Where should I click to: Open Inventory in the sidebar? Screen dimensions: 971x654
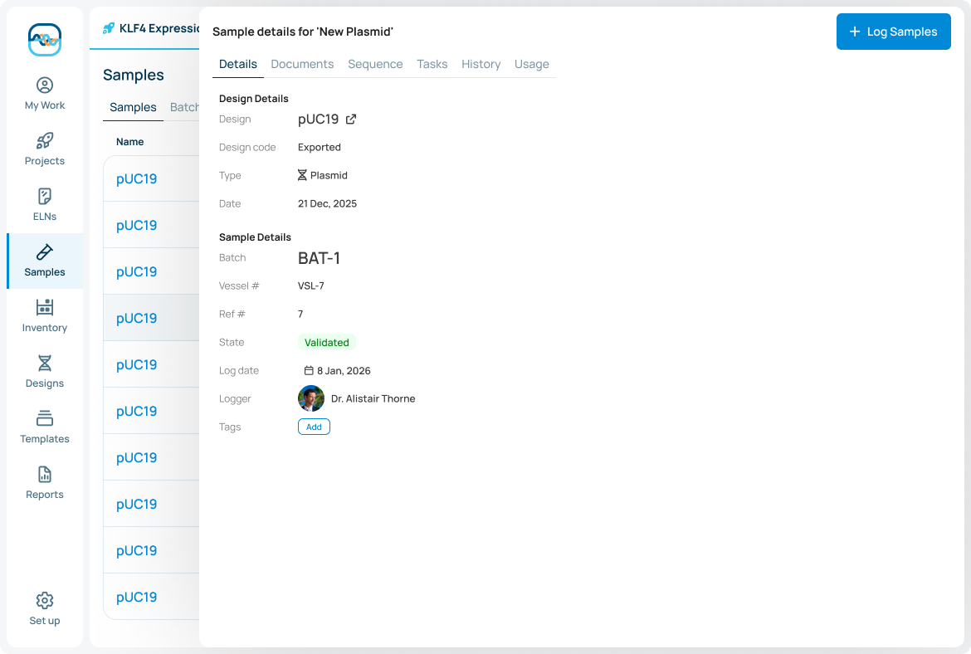pos(45,316)
